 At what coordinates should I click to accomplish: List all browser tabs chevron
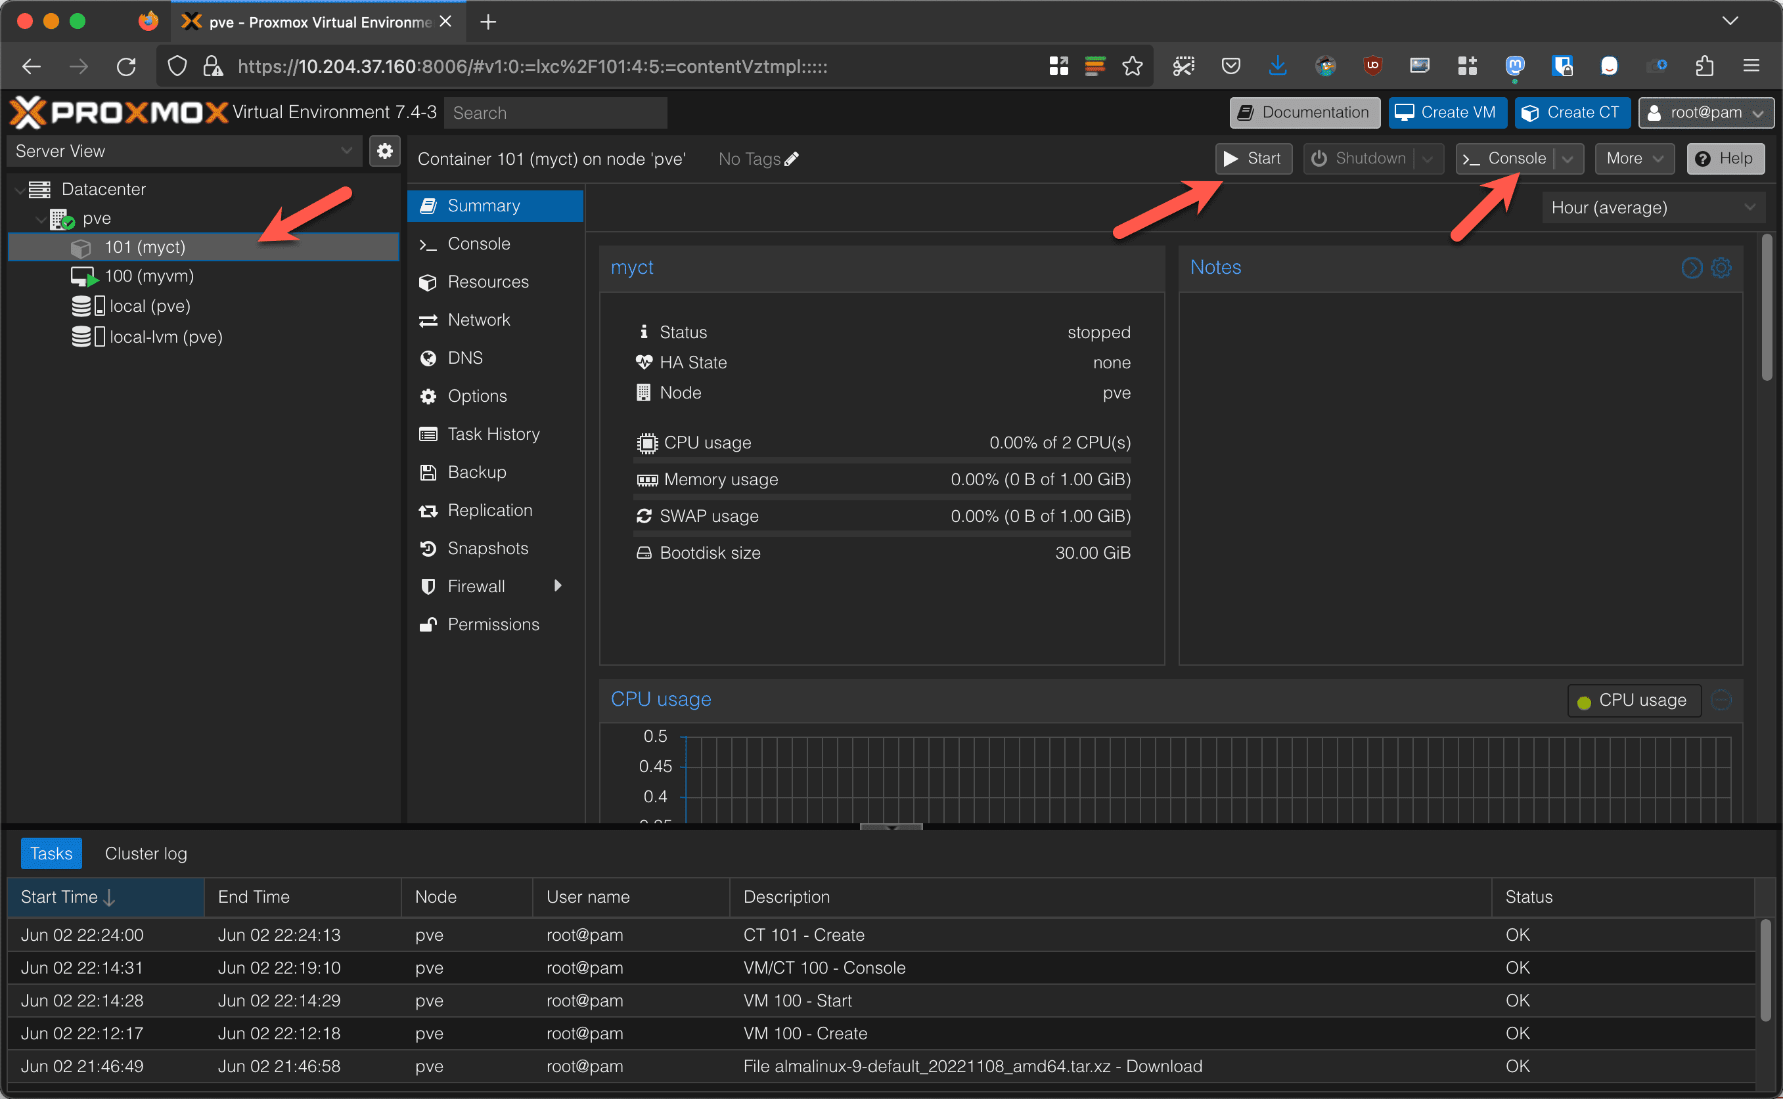[1730, 21]
